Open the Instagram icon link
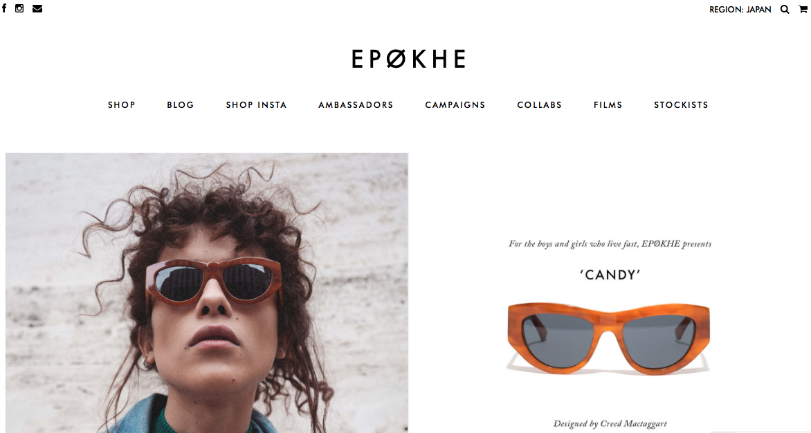This screenshot has width=811, height=433. [x=19, y=8]
